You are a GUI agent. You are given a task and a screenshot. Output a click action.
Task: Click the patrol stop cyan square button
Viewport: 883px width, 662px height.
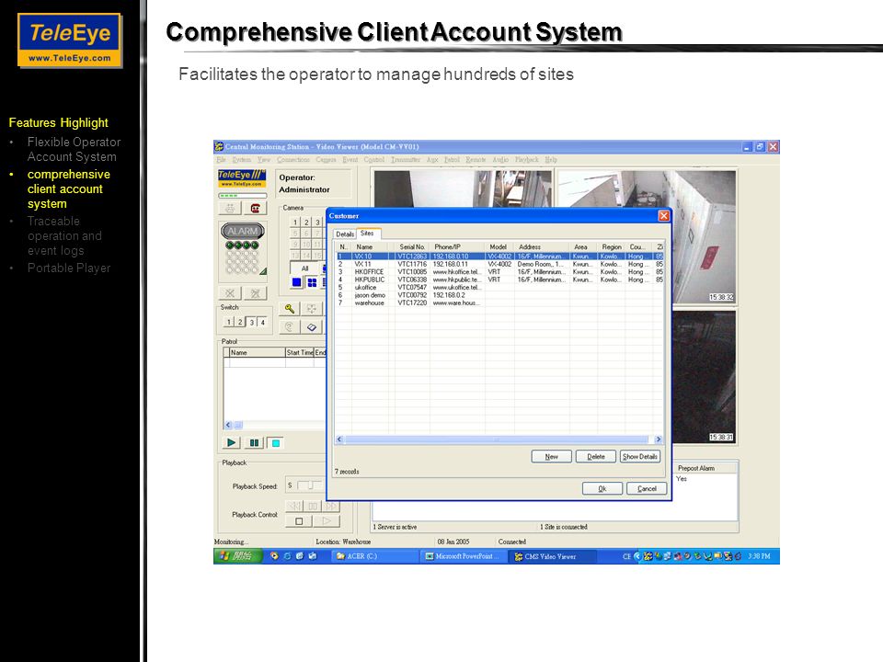(x=275, y=443)
